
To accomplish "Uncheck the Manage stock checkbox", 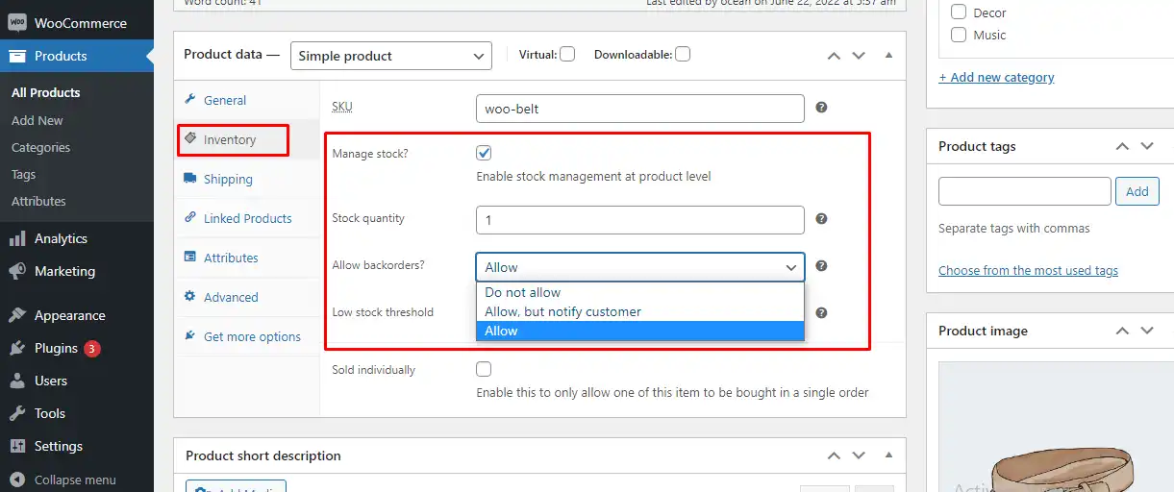I will [484, 153].
